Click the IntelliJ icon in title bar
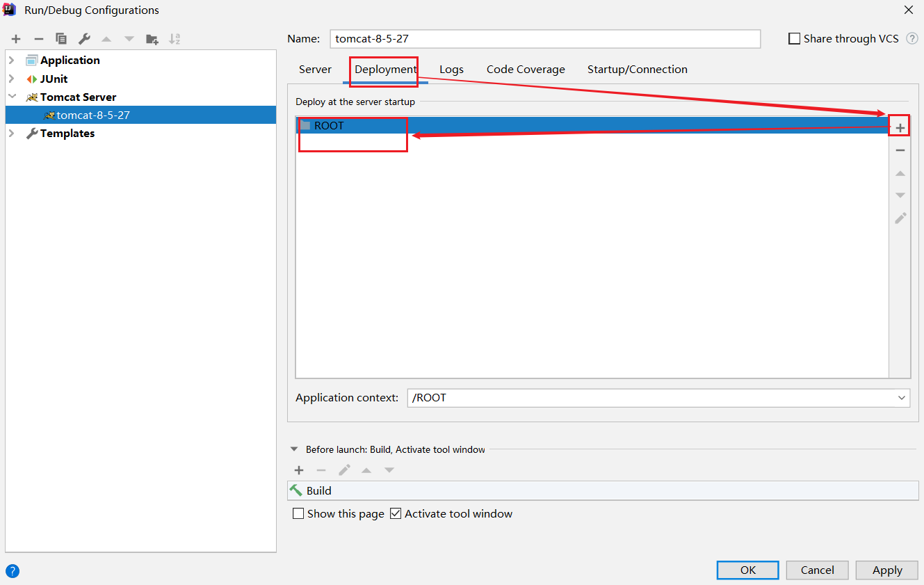Screen dimensions: 924x585 [10, 10]
